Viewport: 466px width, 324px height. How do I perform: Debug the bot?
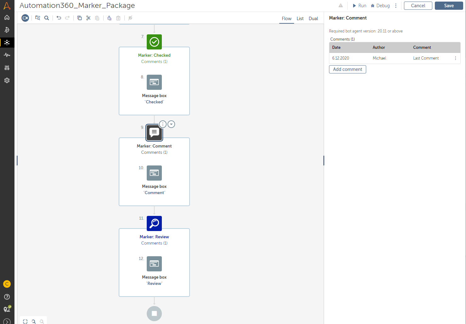tap(380, 6)
